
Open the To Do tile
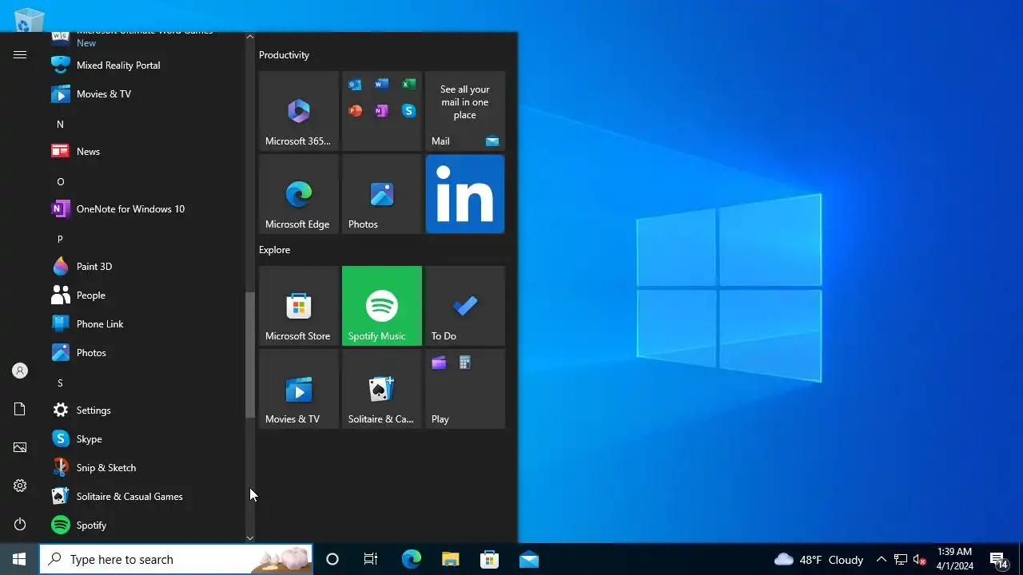tap(465, 306)
